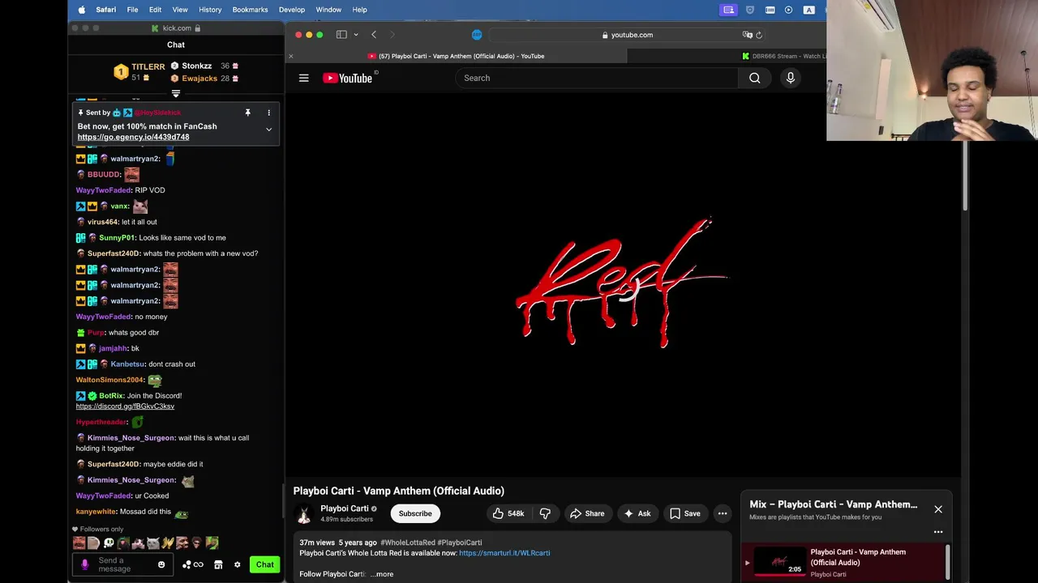The height and width of the screenshot is (583, 1038).
Task: Open the more actions ellipsis below video
Action: click(x=723, y=513)
